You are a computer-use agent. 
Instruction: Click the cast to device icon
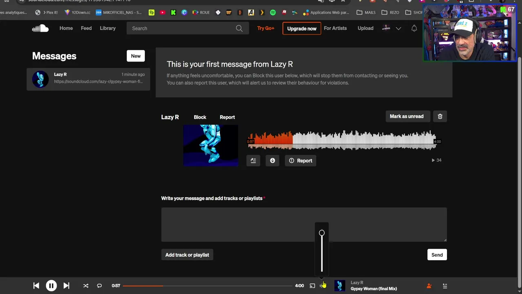[312, 286]
